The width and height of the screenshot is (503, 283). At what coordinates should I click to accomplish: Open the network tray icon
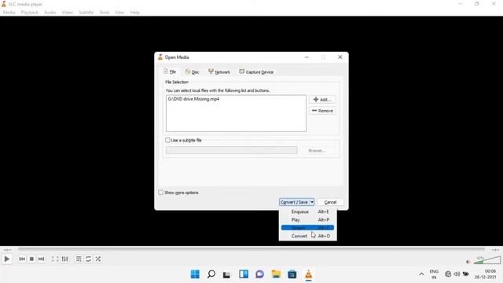448,274
